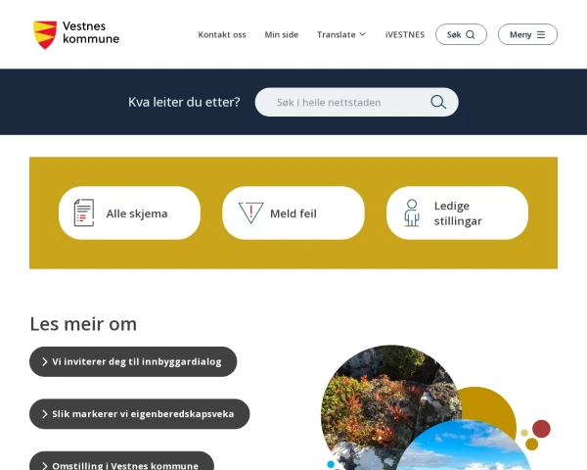Expand the Translate dropdown
This screenshot has height=470, width=587.
point(341,34)
